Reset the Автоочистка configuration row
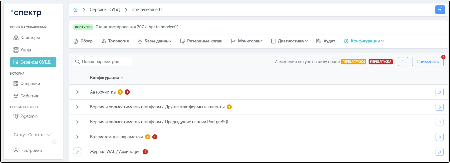Screen dimensions: 450x163 click(439, 92)
